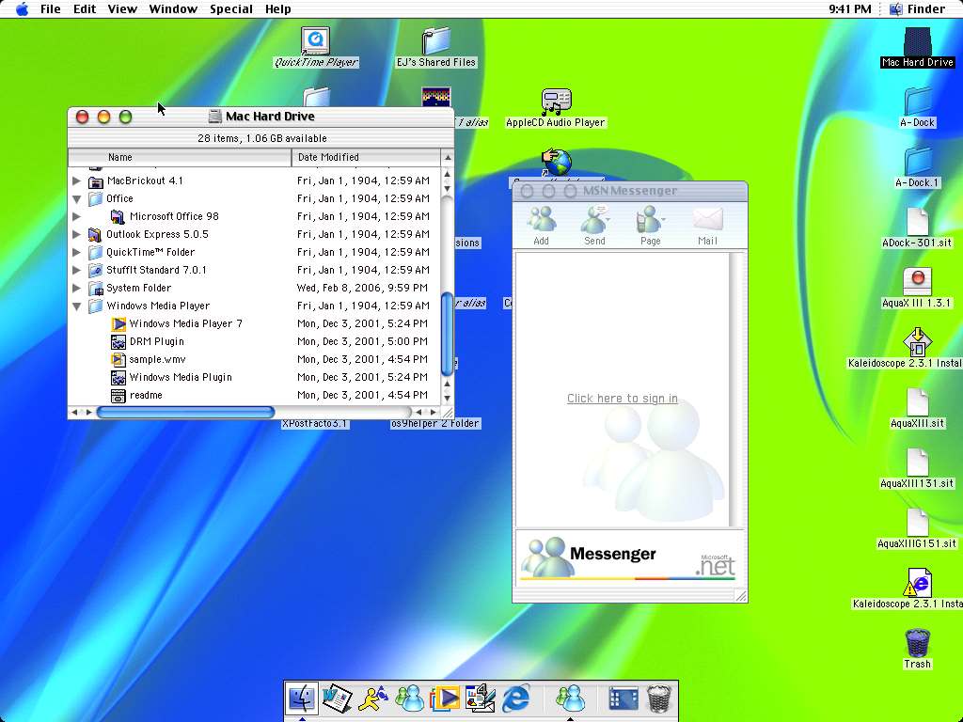The image size is (963, 722).
Task: Click the "Click here to sign in" link
Action: click(x=622, y=399)
